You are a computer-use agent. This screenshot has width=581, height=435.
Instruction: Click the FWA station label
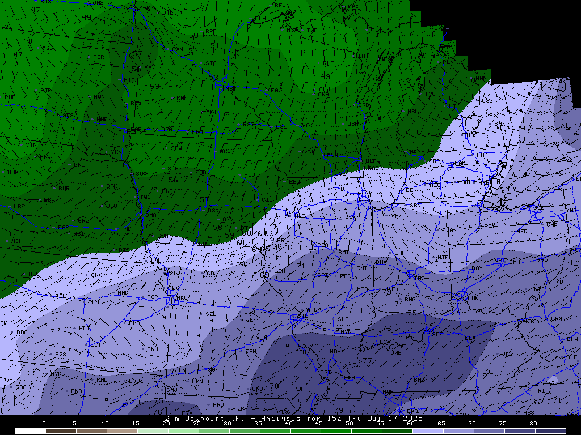pos(447,230)
